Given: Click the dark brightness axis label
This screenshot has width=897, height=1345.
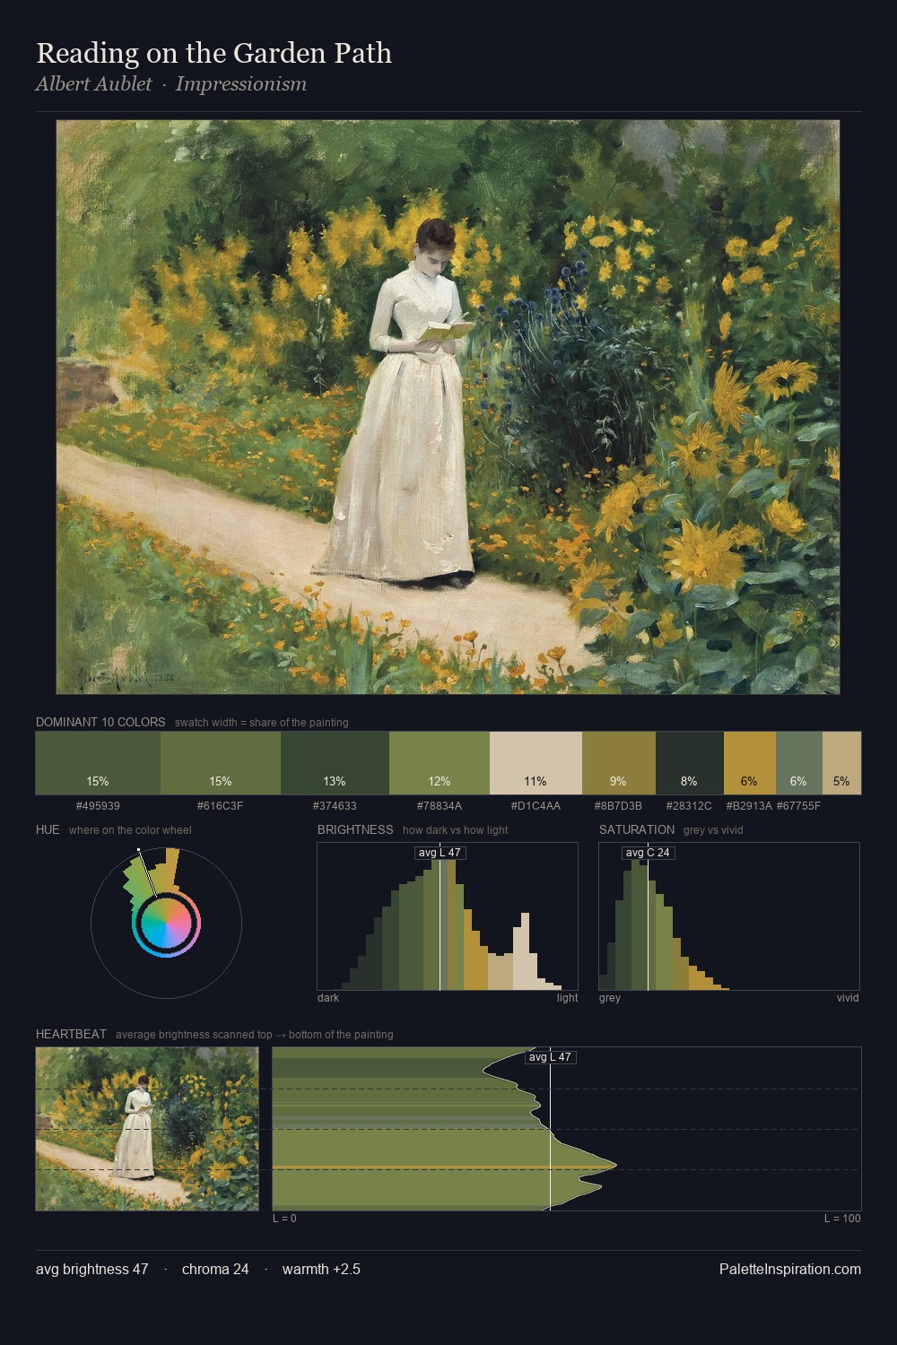Looking at the screenshot, I should [x=328, y=998].
